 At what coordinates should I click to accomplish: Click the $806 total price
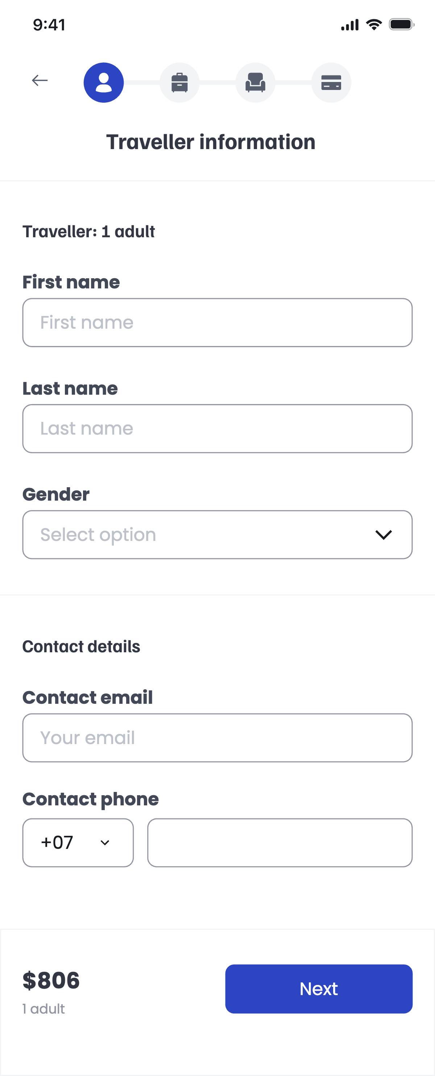tap(51, 980)
